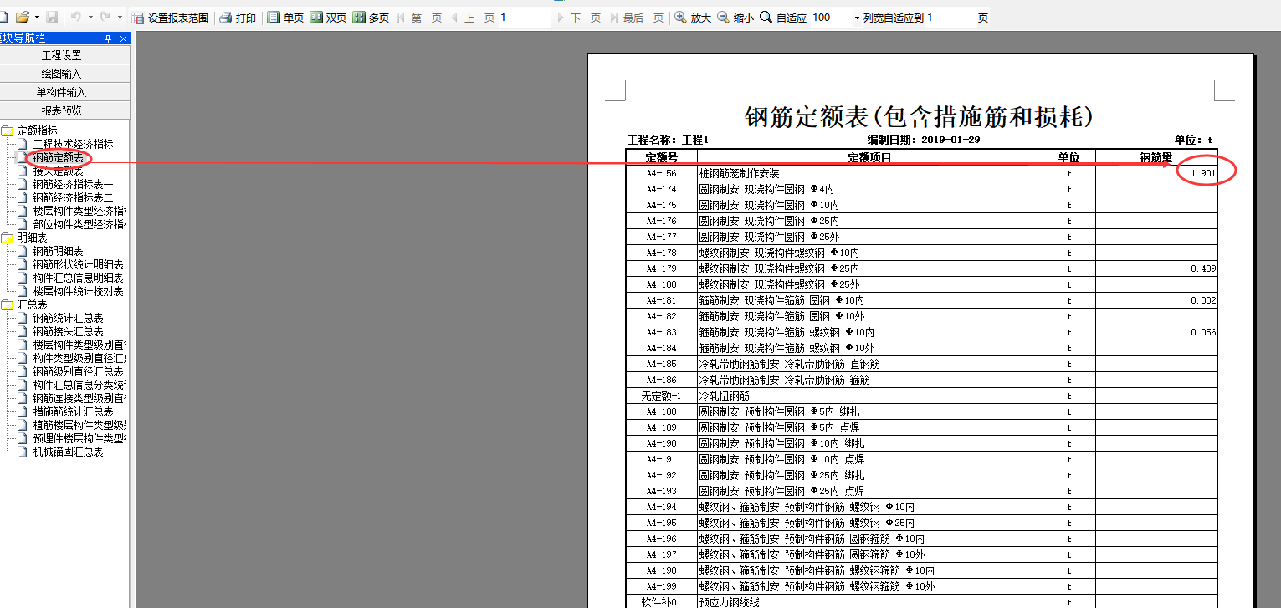
Task: Select 钢筋定额表 in the tree
Action: 58,157
